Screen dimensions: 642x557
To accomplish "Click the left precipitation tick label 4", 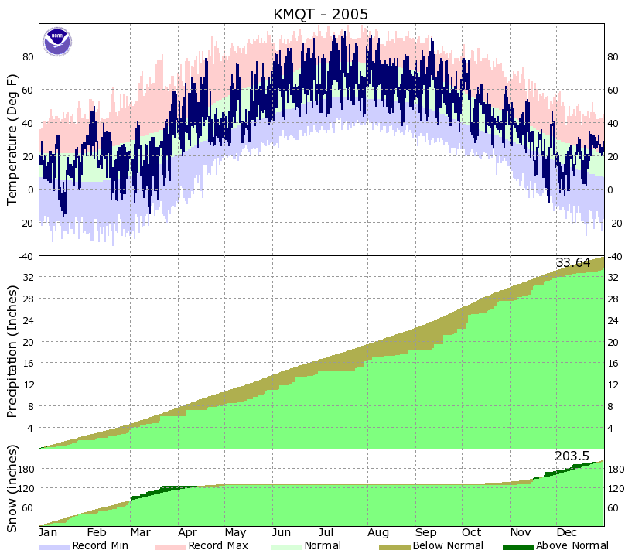I will click(31, 428).
